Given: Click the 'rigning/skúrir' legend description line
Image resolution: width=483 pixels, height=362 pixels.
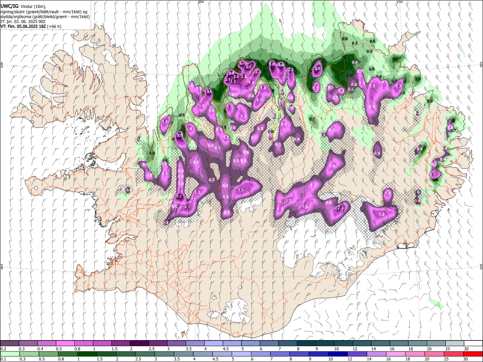Looking at the screenshot, I should tap(44, 12).
